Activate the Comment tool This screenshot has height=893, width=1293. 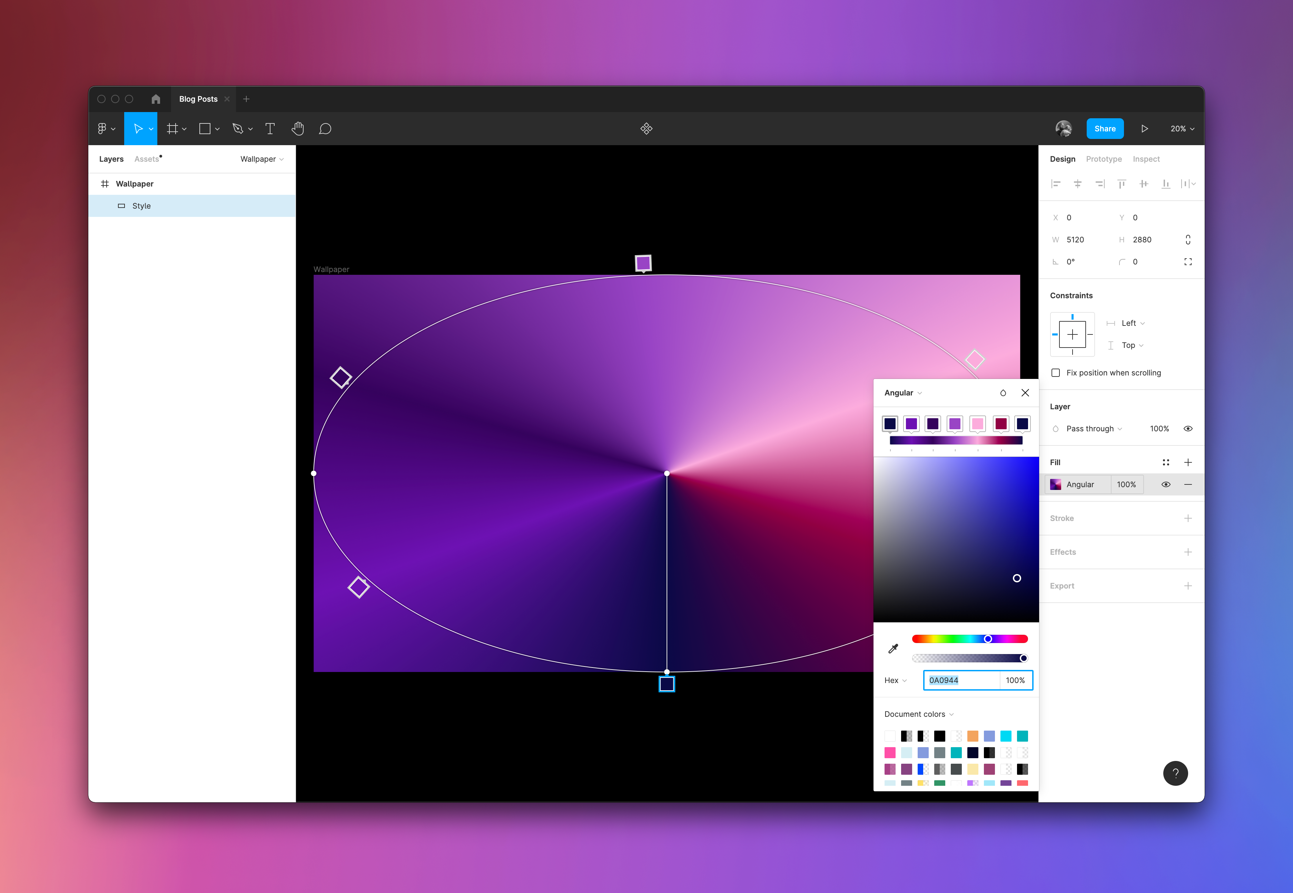325,128
